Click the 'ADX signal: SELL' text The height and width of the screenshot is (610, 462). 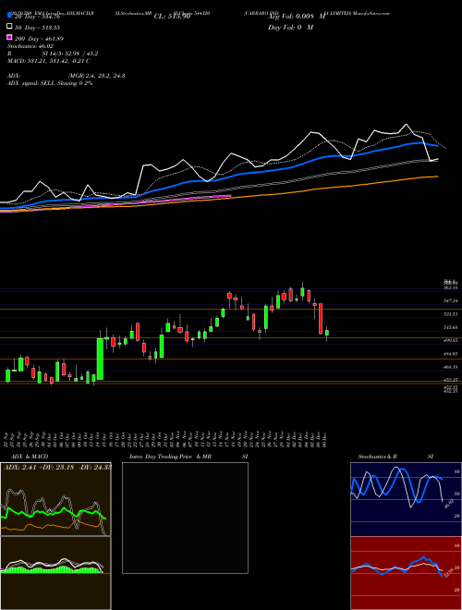tap(50, 83)
